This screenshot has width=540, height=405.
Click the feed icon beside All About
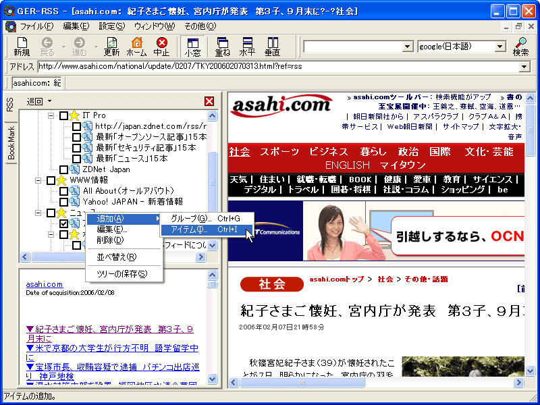(74, 191)
